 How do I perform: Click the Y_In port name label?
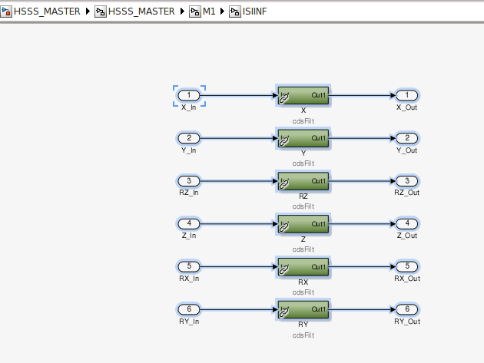[188, 150]
